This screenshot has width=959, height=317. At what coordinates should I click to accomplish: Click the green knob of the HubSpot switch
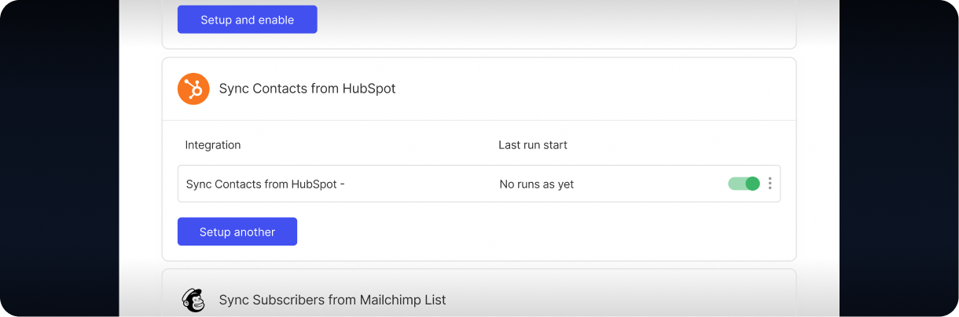[x=752, y=184]
